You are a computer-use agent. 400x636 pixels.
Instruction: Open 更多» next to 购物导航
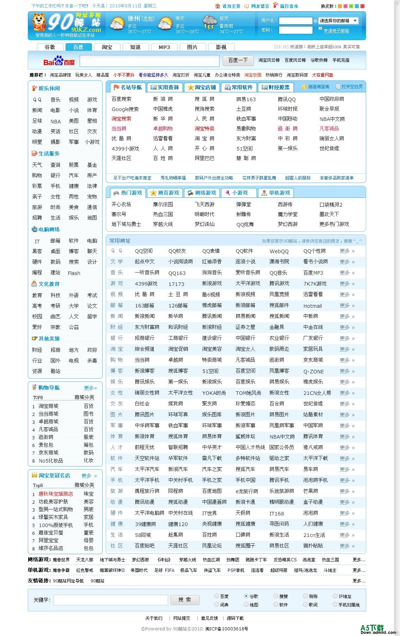pyautogui.click(x=90, y=388)
